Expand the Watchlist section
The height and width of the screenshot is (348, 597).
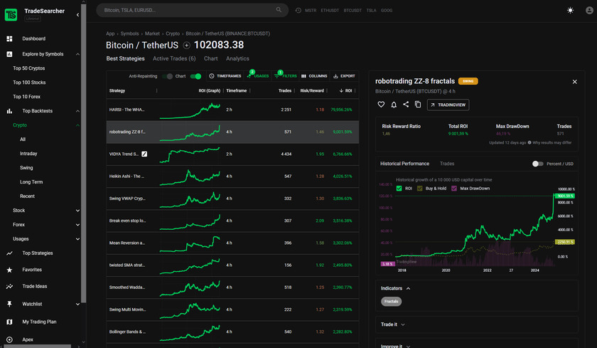pos(77,304)
